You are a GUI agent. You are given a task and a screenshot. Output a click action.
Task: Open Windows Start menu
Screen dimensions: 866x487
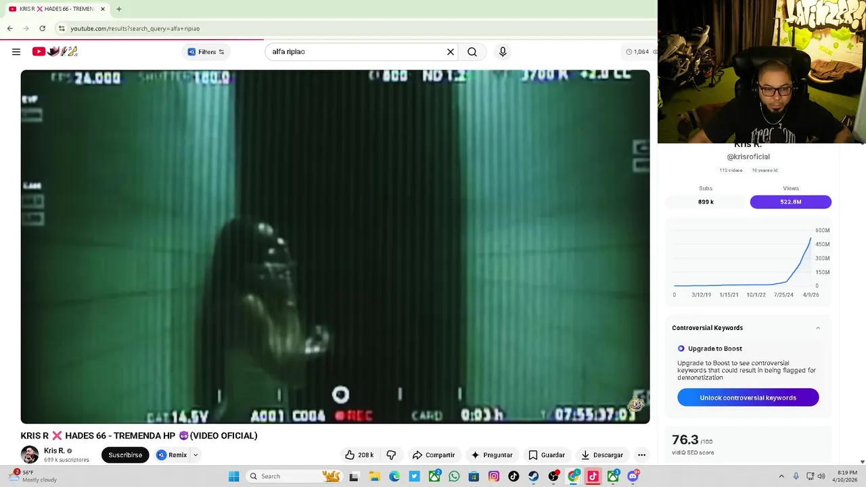pyautogui.click(x=233, y=476)
